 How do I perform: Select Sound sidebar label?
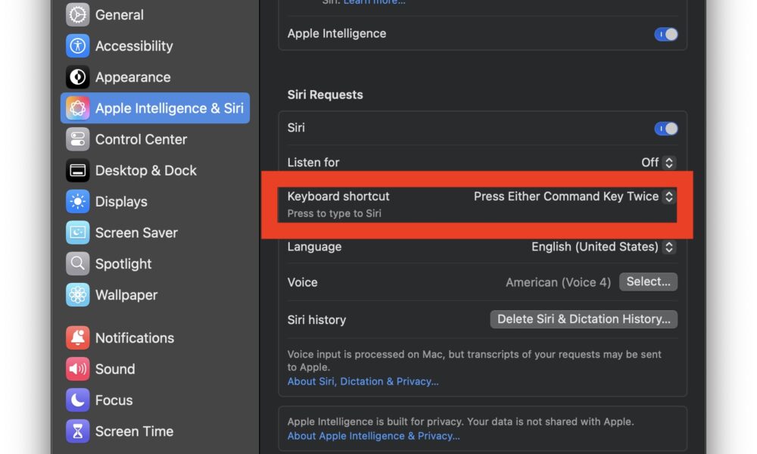[115, 369]
